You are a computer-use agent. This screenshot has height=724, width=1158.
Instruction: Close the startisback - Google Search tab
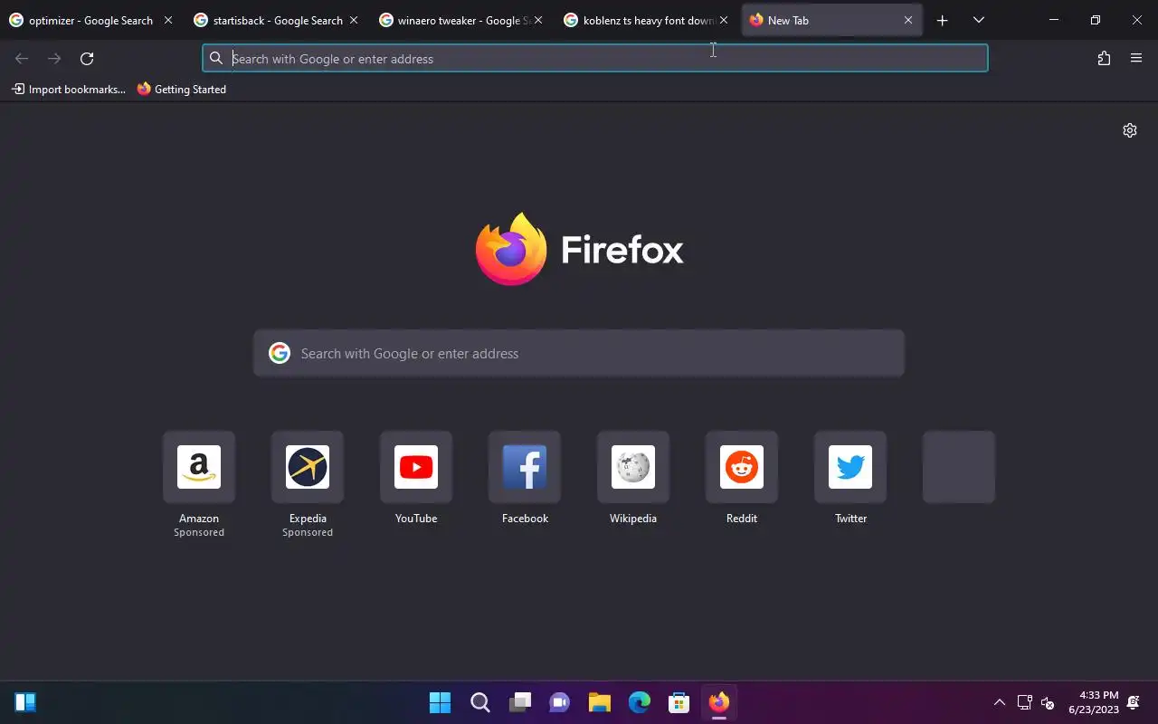point(353,20)
